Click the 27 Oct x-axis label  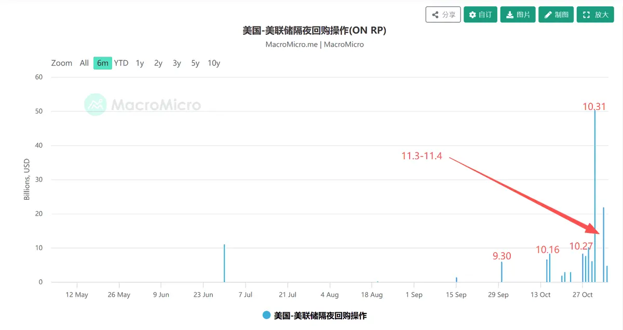click(583, 295)
